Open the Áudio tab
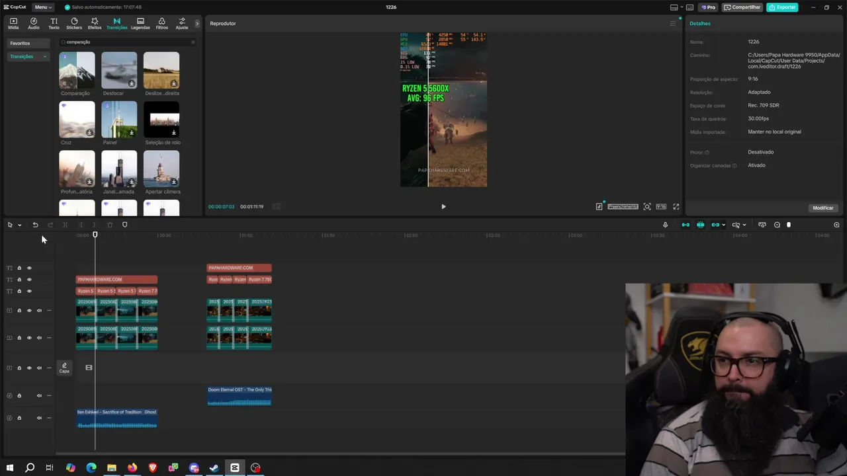Viewport: 847px width, 476px height. tap(33, 24)
